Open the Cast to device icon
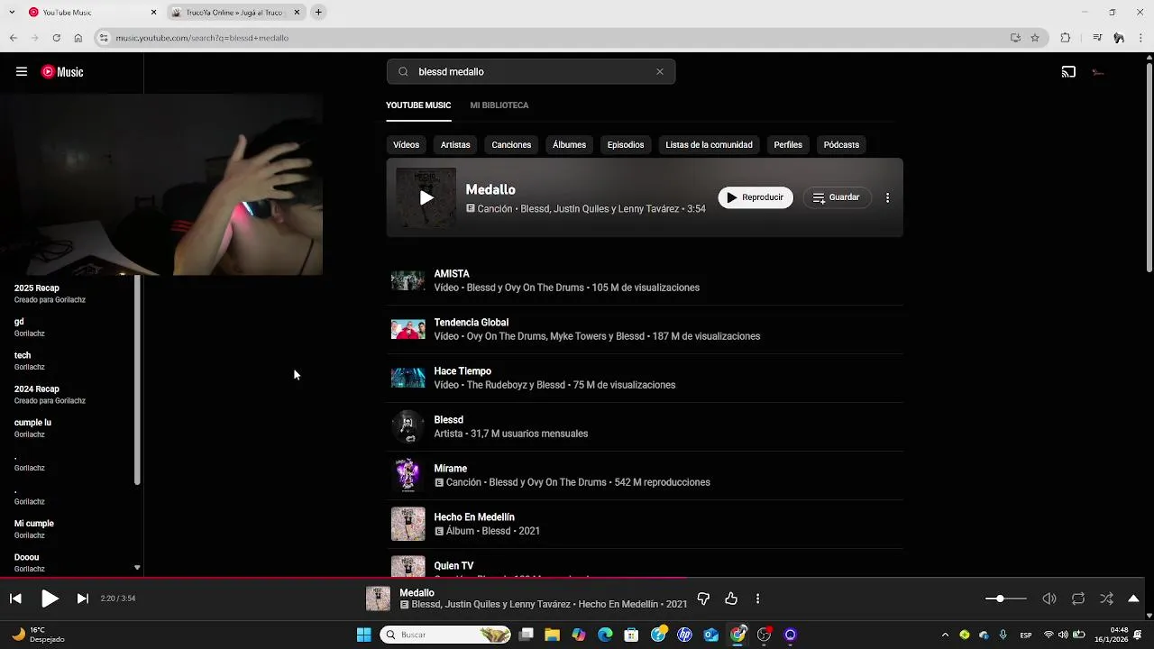The width and height of the screenshot is (1154, 649). [x=1068, y=72]
